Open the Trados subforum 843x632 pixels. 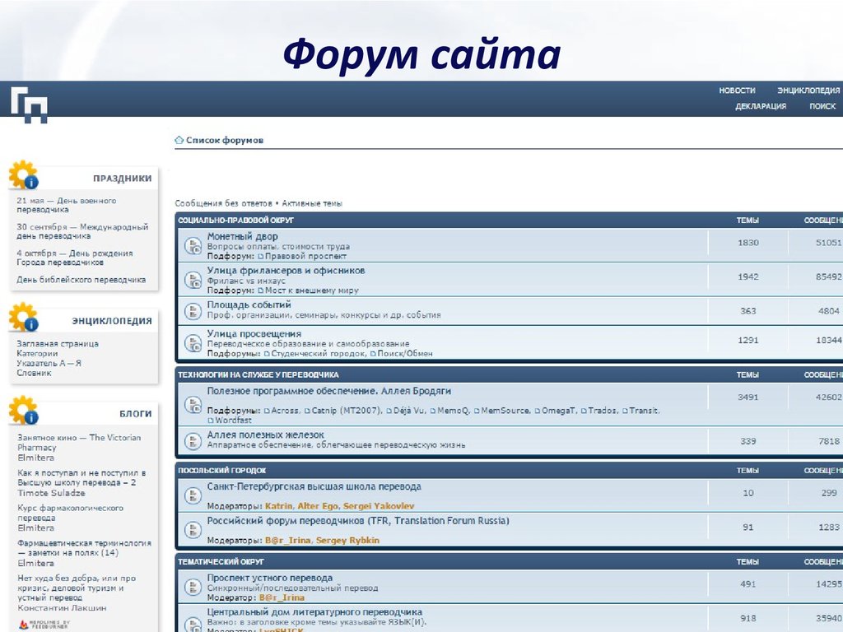click(603, 410)
